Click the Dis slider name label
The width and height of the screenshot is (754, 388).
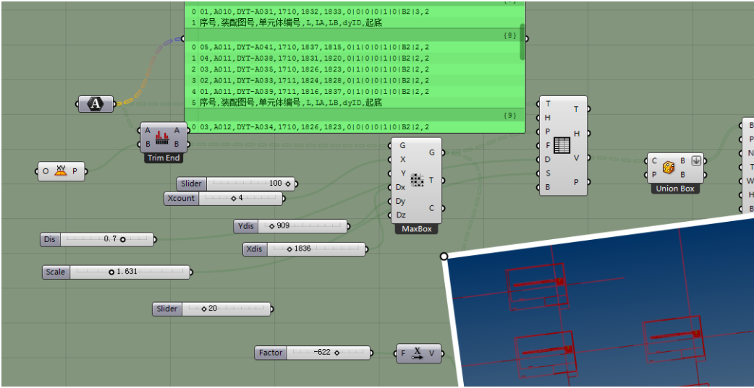point(50,239)
